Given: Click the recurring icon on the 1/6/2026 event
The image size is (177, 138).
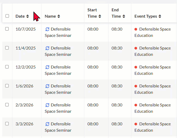Looking at the screenshot, I should pos(47,86).
